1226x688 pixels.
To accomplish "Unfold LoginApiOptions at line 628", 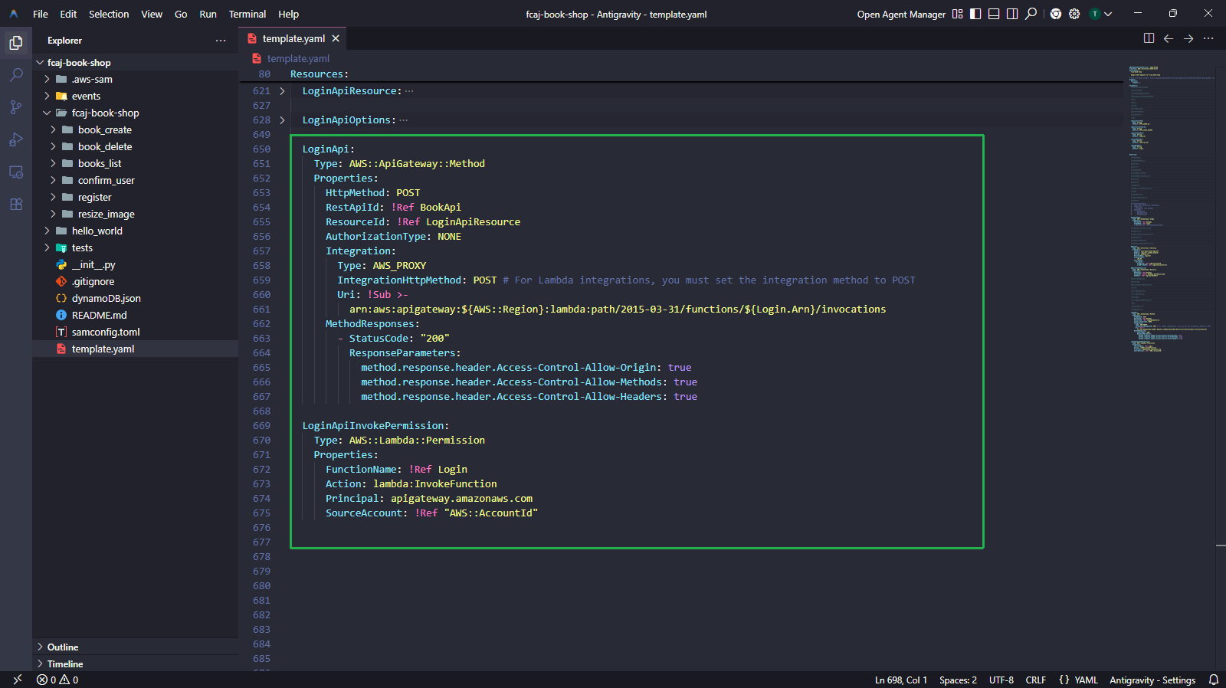I will (282, 120).
